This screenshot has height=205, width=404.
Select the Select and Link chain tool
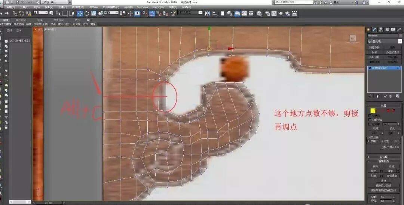pyautogui.click(x=15, y=13)
